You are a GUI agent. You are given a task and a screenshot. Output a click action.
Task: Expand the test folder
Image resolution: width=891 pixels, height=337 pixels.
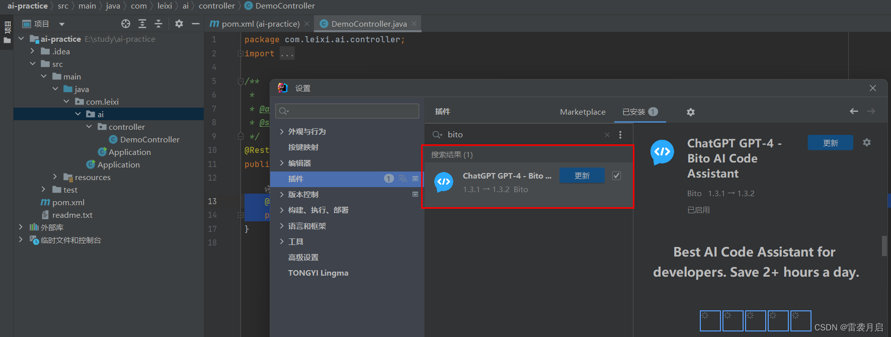(44, 190)
